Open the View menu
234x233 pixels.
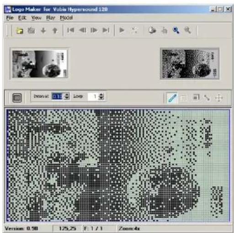[37, 18]
